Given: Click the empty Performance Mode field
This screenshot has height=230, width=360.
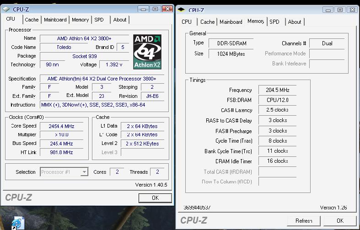Looking at the screenshot, I should pos(327,53).
